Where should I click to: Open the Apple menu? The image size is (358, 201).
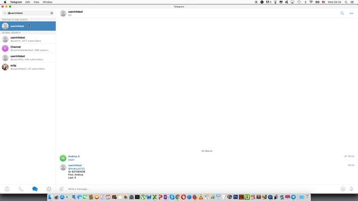pyautogui.click(x=5, y=2)
